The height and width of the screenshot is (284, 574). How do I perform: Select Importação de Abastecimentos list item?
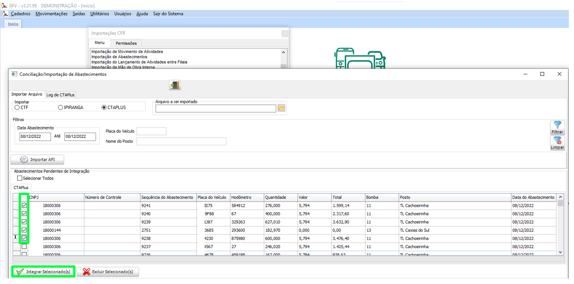click(119, 57)
